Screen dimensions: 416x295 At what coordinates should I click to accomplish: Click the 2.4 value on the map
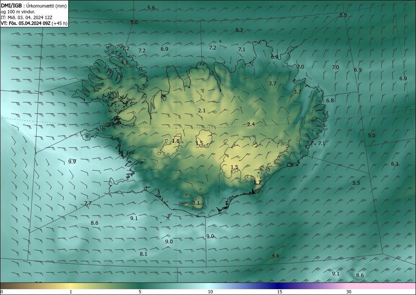click(251, 124)
